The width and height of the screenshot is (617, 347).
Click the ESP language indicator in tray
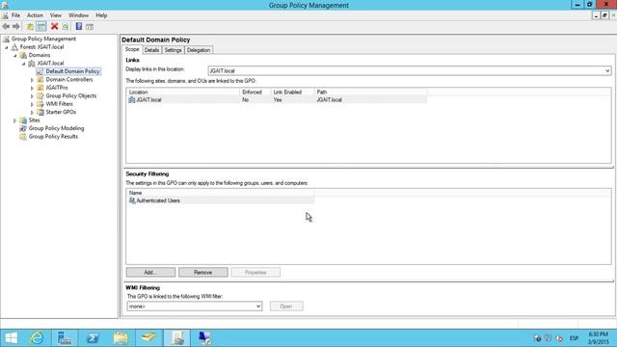(575, 338)
